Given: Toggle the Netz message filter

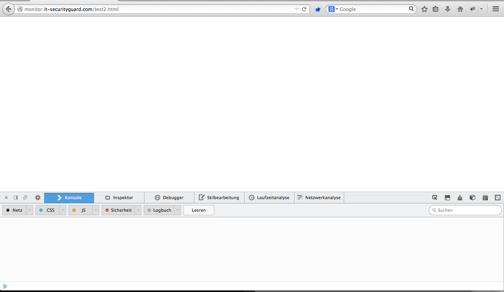Looking at the screenshot, I should pyautogui.click(x=15, y=210).
